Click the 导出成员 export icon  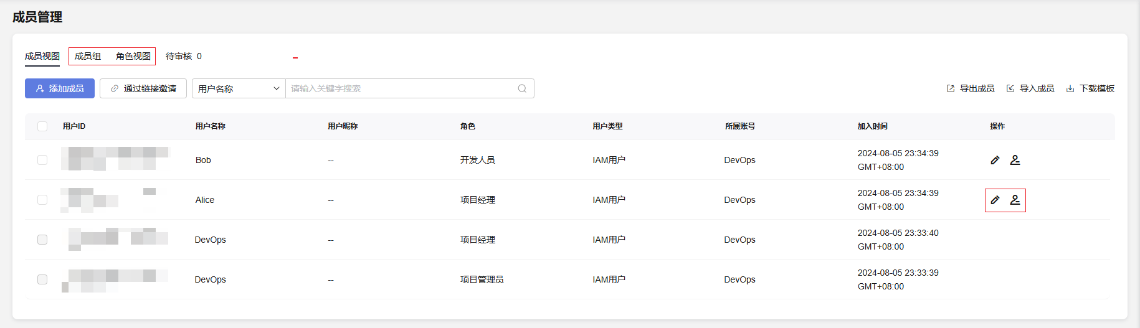pos(951,88)
